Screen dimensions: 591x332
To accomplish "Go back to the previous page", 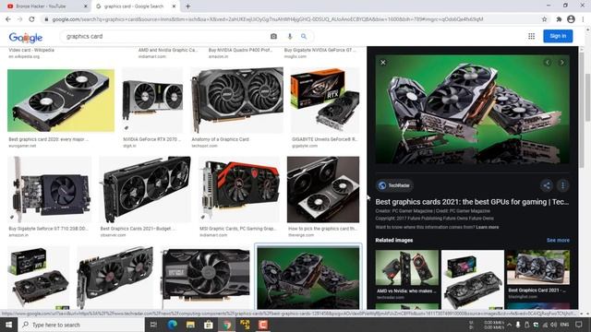I will pos(8,19).
